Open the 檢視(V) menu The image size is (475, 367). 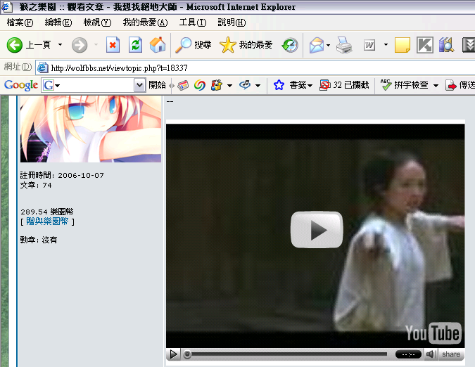[x=97, y=22]
